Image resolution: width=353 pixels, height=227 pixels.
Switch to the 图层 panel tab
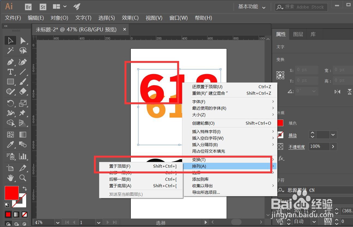tap(298, 34)
